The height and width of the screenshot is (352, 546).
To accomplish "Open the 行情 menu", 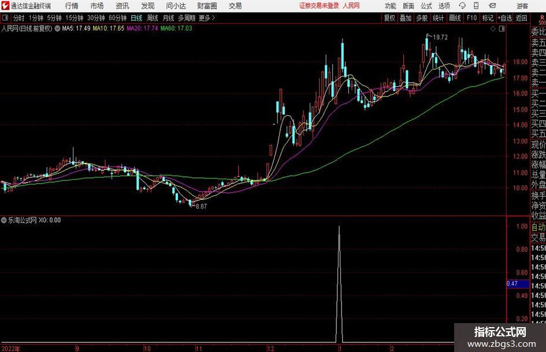I will click(x=72, y=6).
